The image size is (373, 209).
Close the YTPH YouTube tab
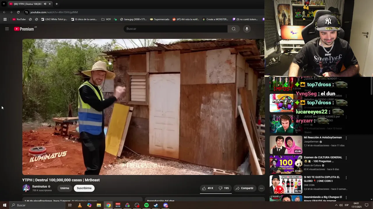[x=50, y=4]
